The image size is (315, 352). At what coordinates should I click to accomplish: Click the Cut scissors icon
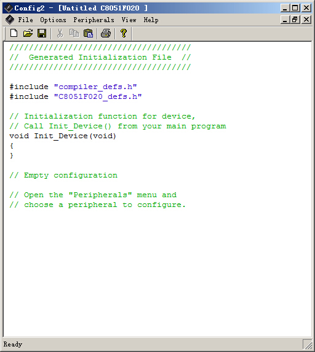[x=60, y=33]
